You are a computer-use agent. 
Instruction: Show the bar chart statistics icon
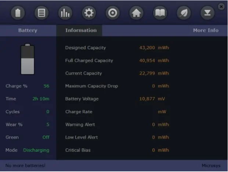[x=65, y=13]
